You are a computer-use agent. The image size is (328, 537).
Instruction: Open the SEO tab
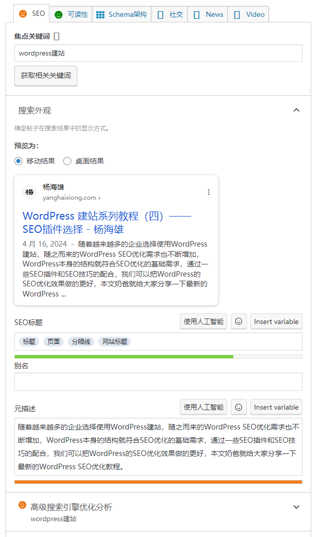pyautogui.click(x=32, y=14)
